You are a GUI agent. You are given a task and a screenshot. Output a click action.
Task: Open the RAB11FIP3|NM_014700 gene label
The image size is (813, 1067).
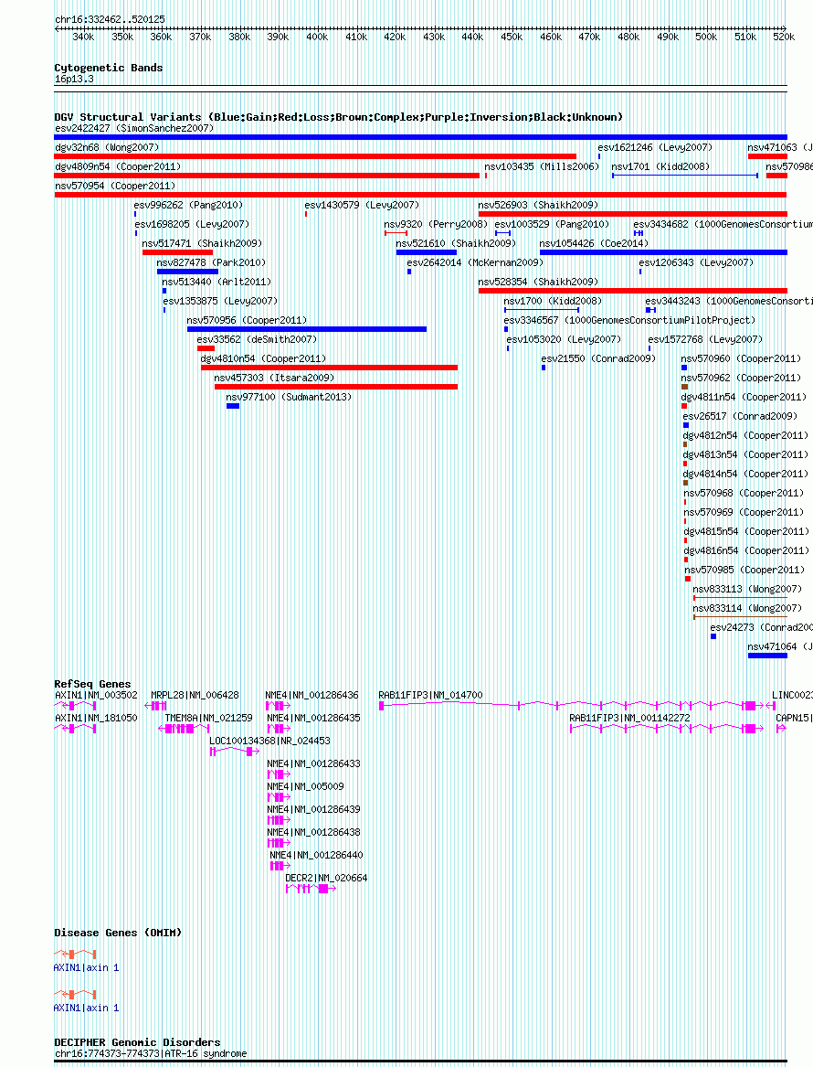click(430, 695)
